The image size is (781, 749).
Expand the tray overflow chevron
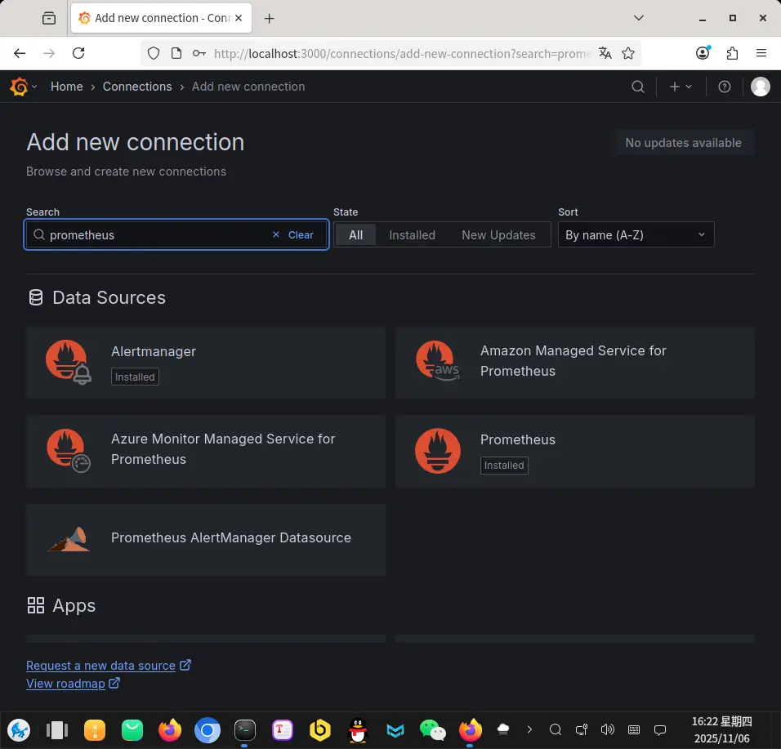tap(529, 730)
